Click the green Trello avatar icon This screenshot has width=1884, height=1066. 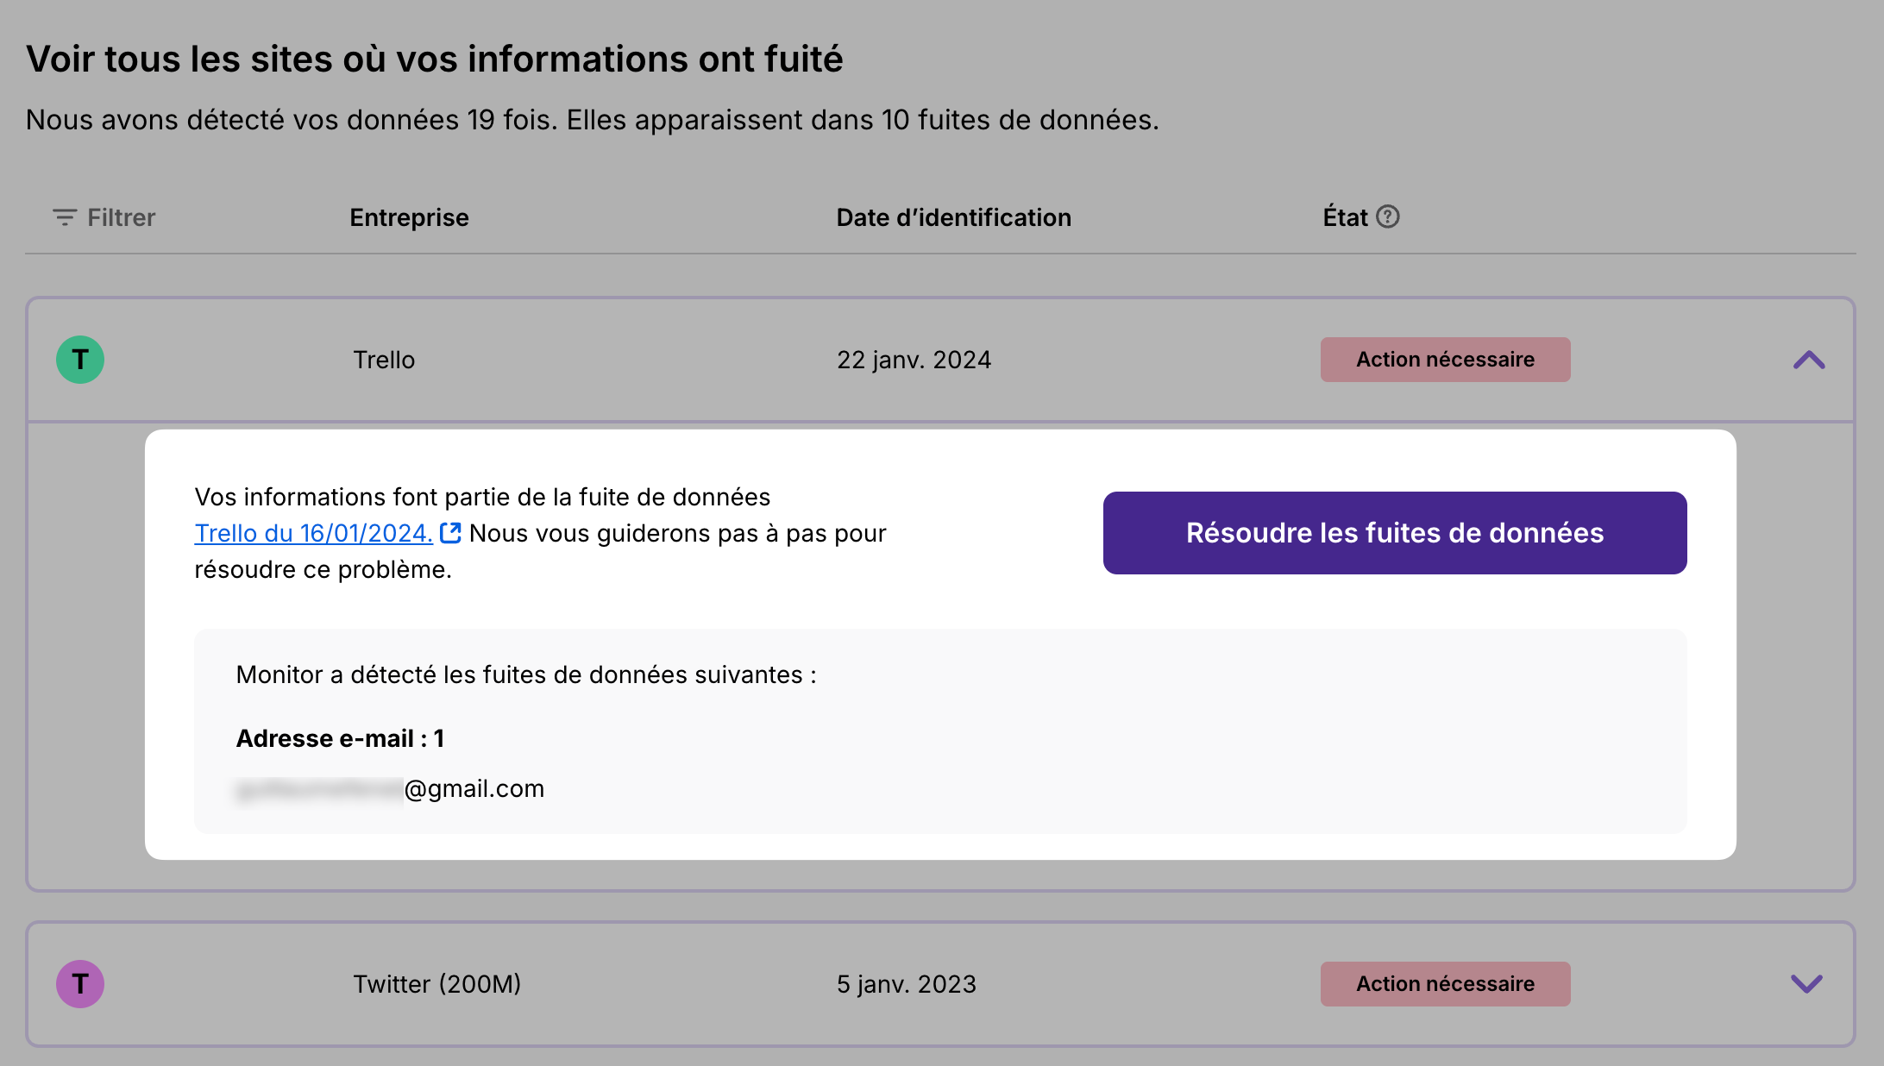pyautogui.click(x=80, y=360)
